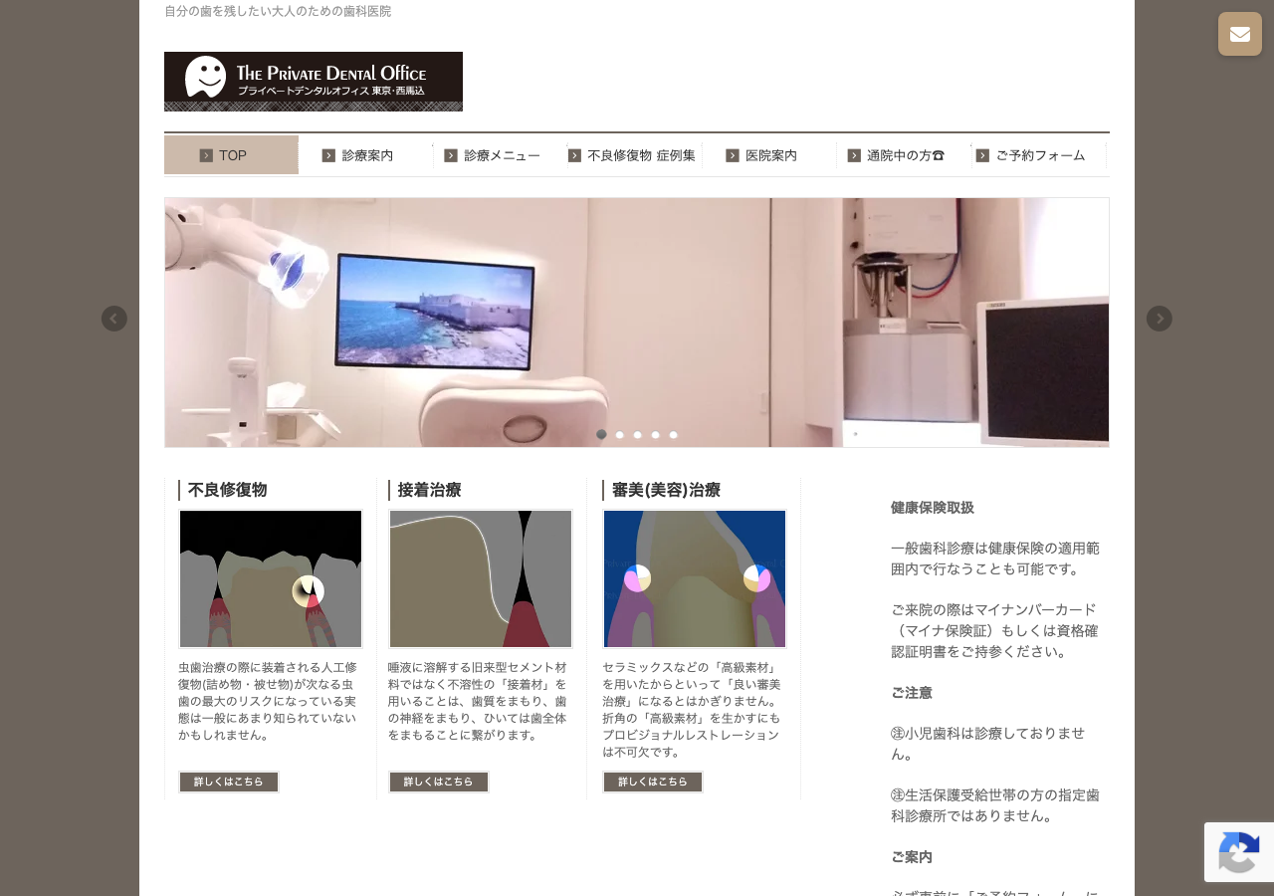Click 詳しくはこちら under 審美(美容)治療
Viewport: 1274px width, 896px height.
click(653, 783)
